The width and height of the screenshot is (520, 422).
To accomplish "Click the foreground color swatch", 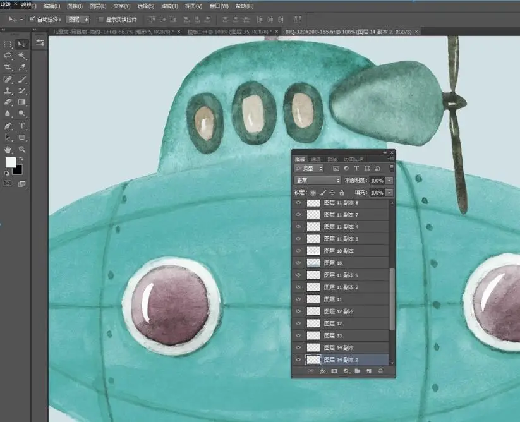I will tap(11, 162).
